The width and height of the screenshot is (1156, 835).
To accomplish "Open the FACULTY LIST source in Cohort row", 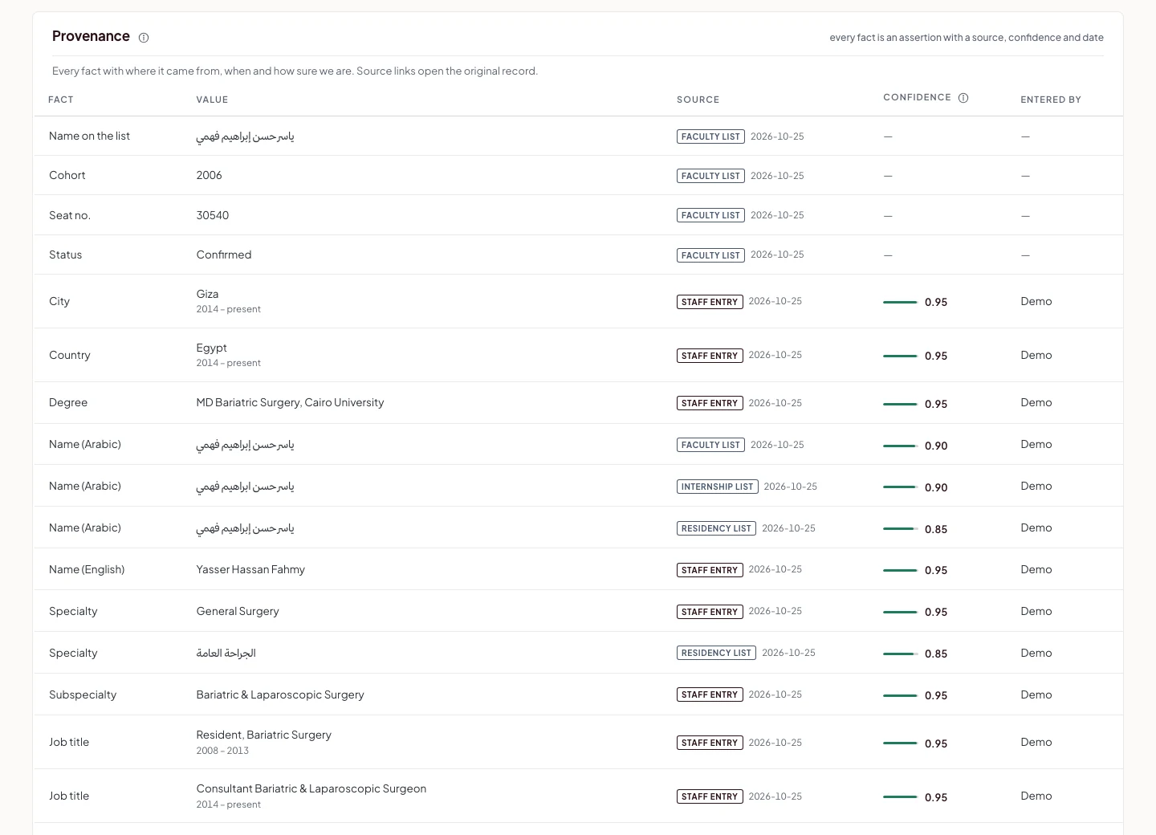I will point(710,176).
